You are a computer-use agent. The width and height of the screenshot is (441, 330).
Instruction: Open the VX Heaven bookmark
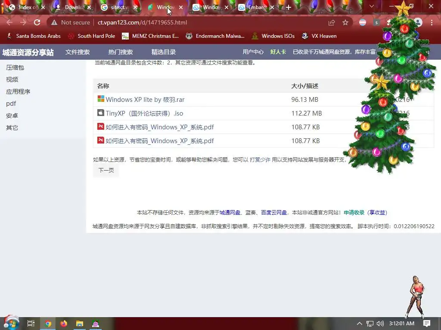(319, 36)
